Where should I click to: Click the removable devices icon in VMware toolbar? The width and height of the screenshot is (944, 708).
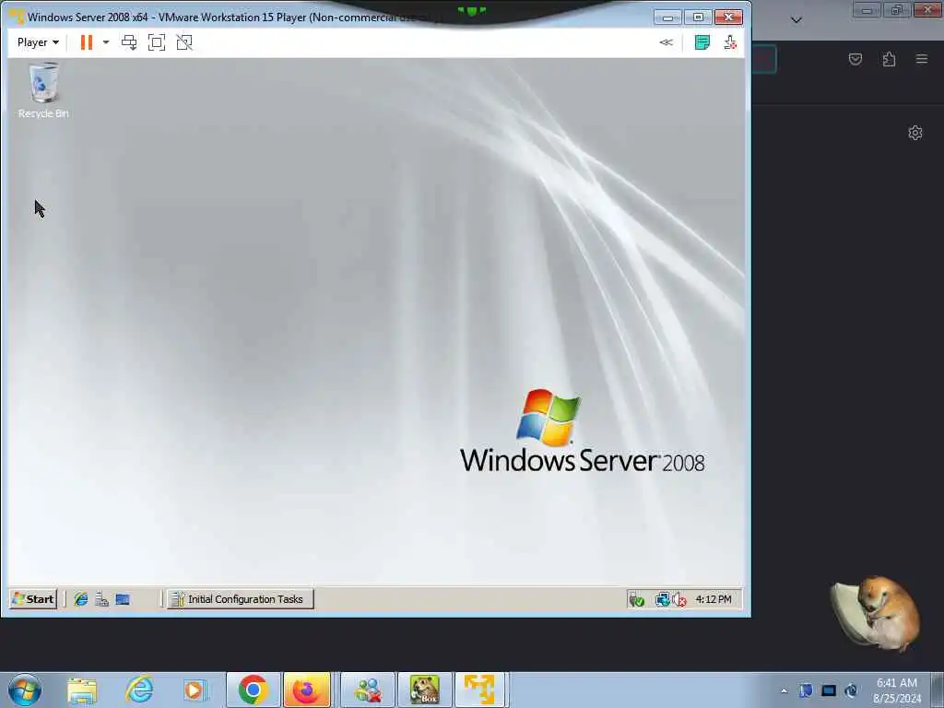point(730,42)
